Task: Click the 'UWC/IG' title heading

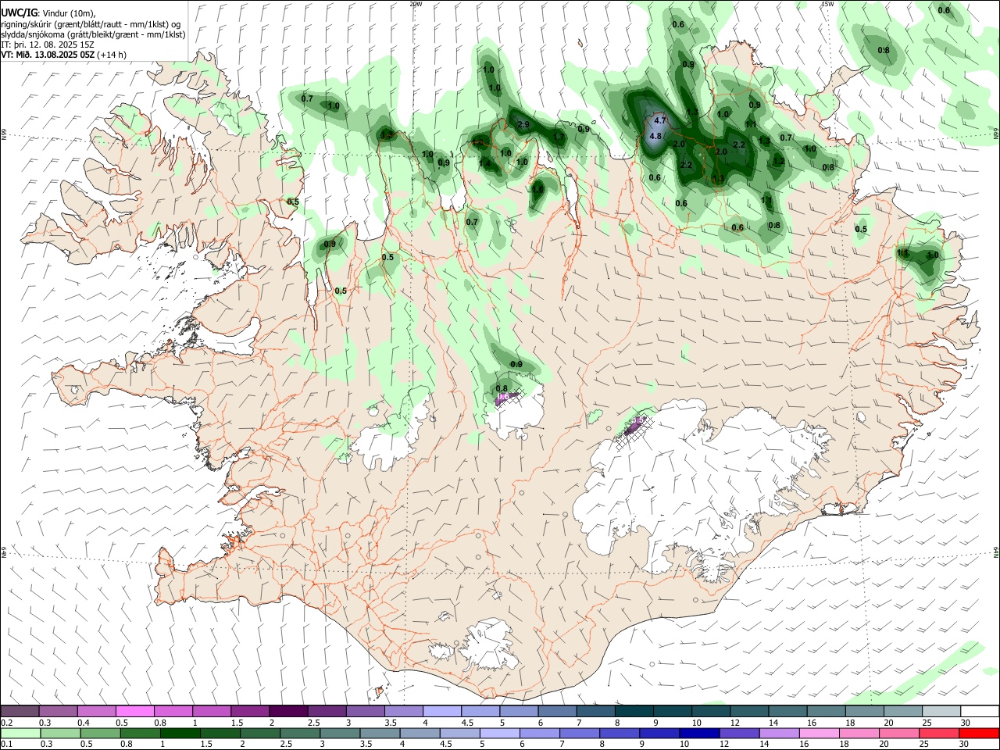Action: [19, 12]
